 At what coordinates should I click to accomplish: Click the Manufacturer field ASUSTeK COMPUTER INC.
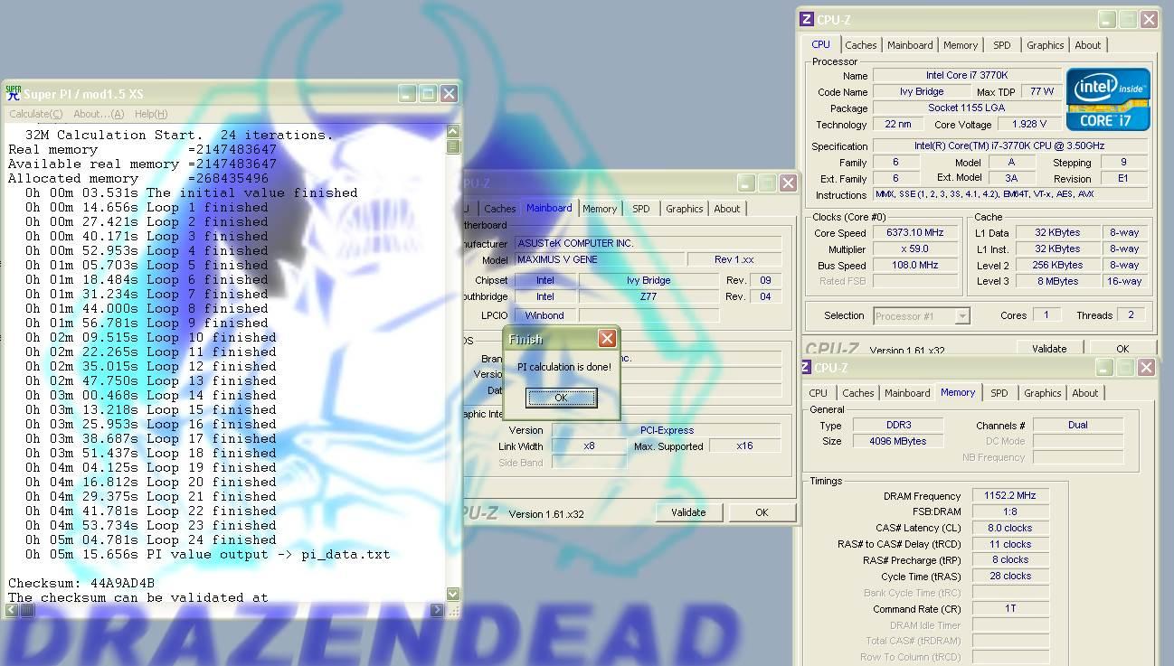click(x=648, y=243)
